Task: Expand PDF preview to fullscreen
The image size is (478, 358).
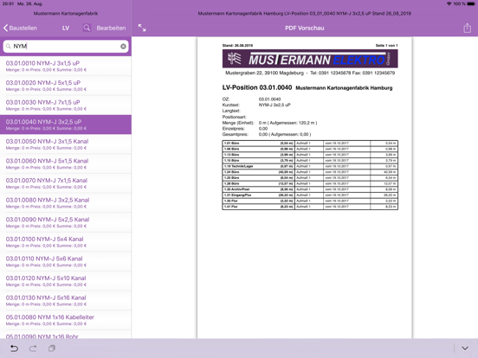Action: coord(142,28)
